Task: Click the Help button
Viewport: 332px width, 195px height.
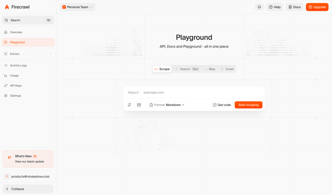Action: 275,7
